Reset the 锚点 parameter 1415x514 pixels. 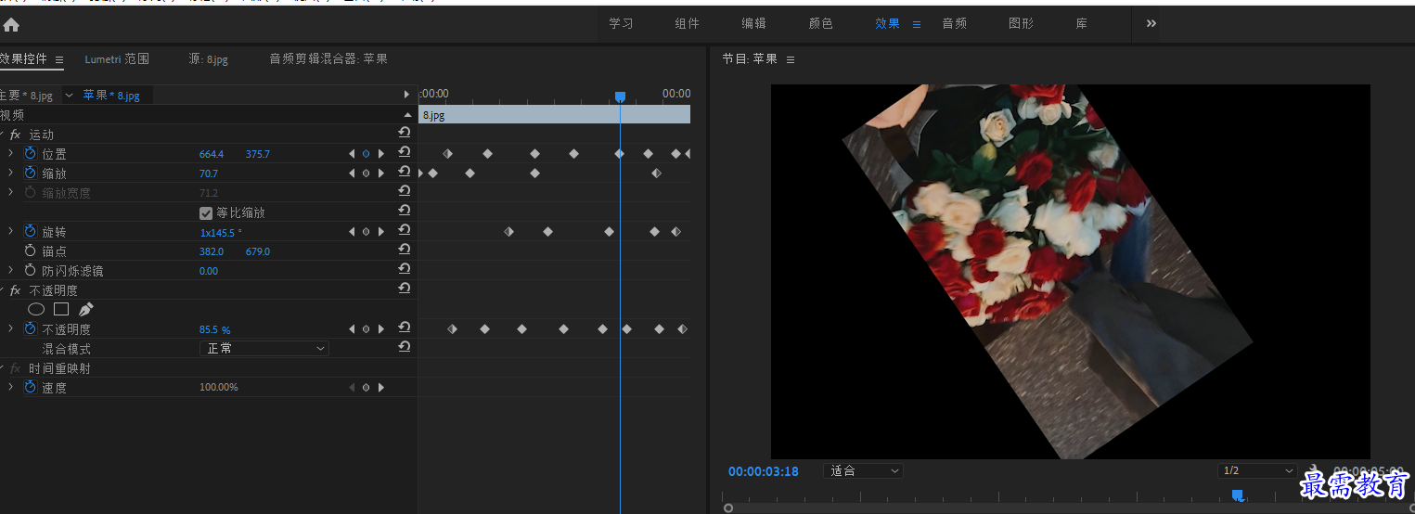pyautogui.click(x=404, y=250)
